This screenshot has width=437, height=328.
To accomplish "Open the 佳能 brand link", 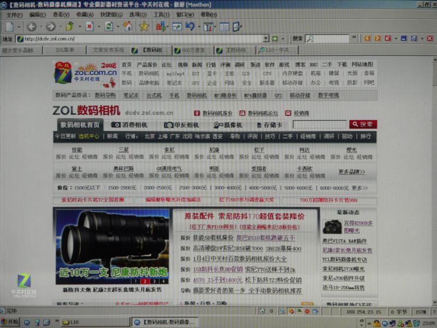I will pos(77,150).
